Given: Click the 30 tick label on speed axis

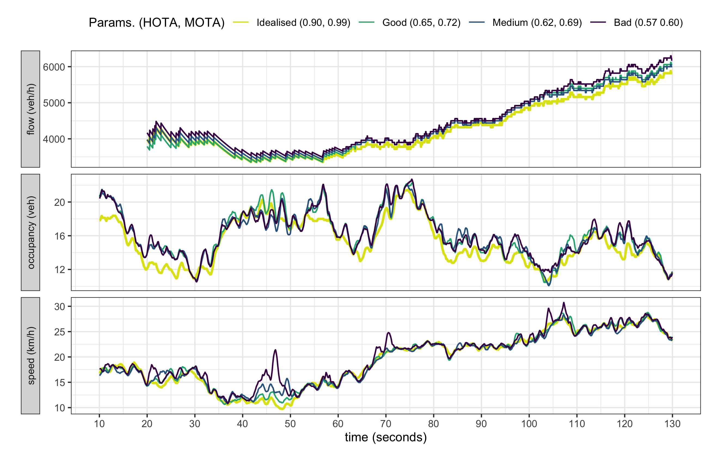Looking at the screenshot, I should pos(59,307).
